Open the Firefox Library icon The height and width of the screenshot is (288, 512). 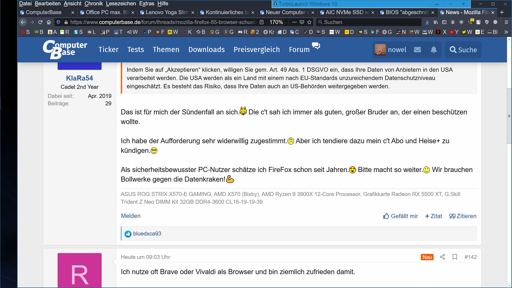(436, 22)
